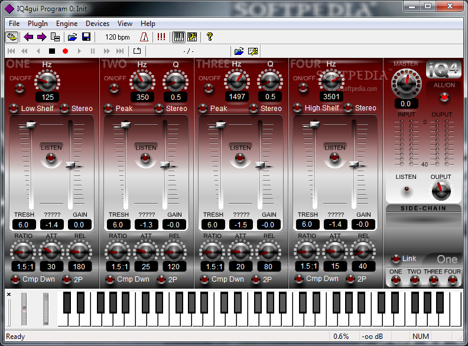Select side-chain THREE LED button
The image size is (468, 346).
433,280
